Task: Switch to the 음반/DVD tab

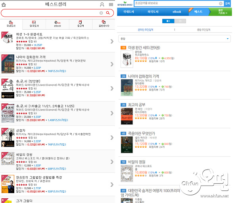Action: point(104,24)
